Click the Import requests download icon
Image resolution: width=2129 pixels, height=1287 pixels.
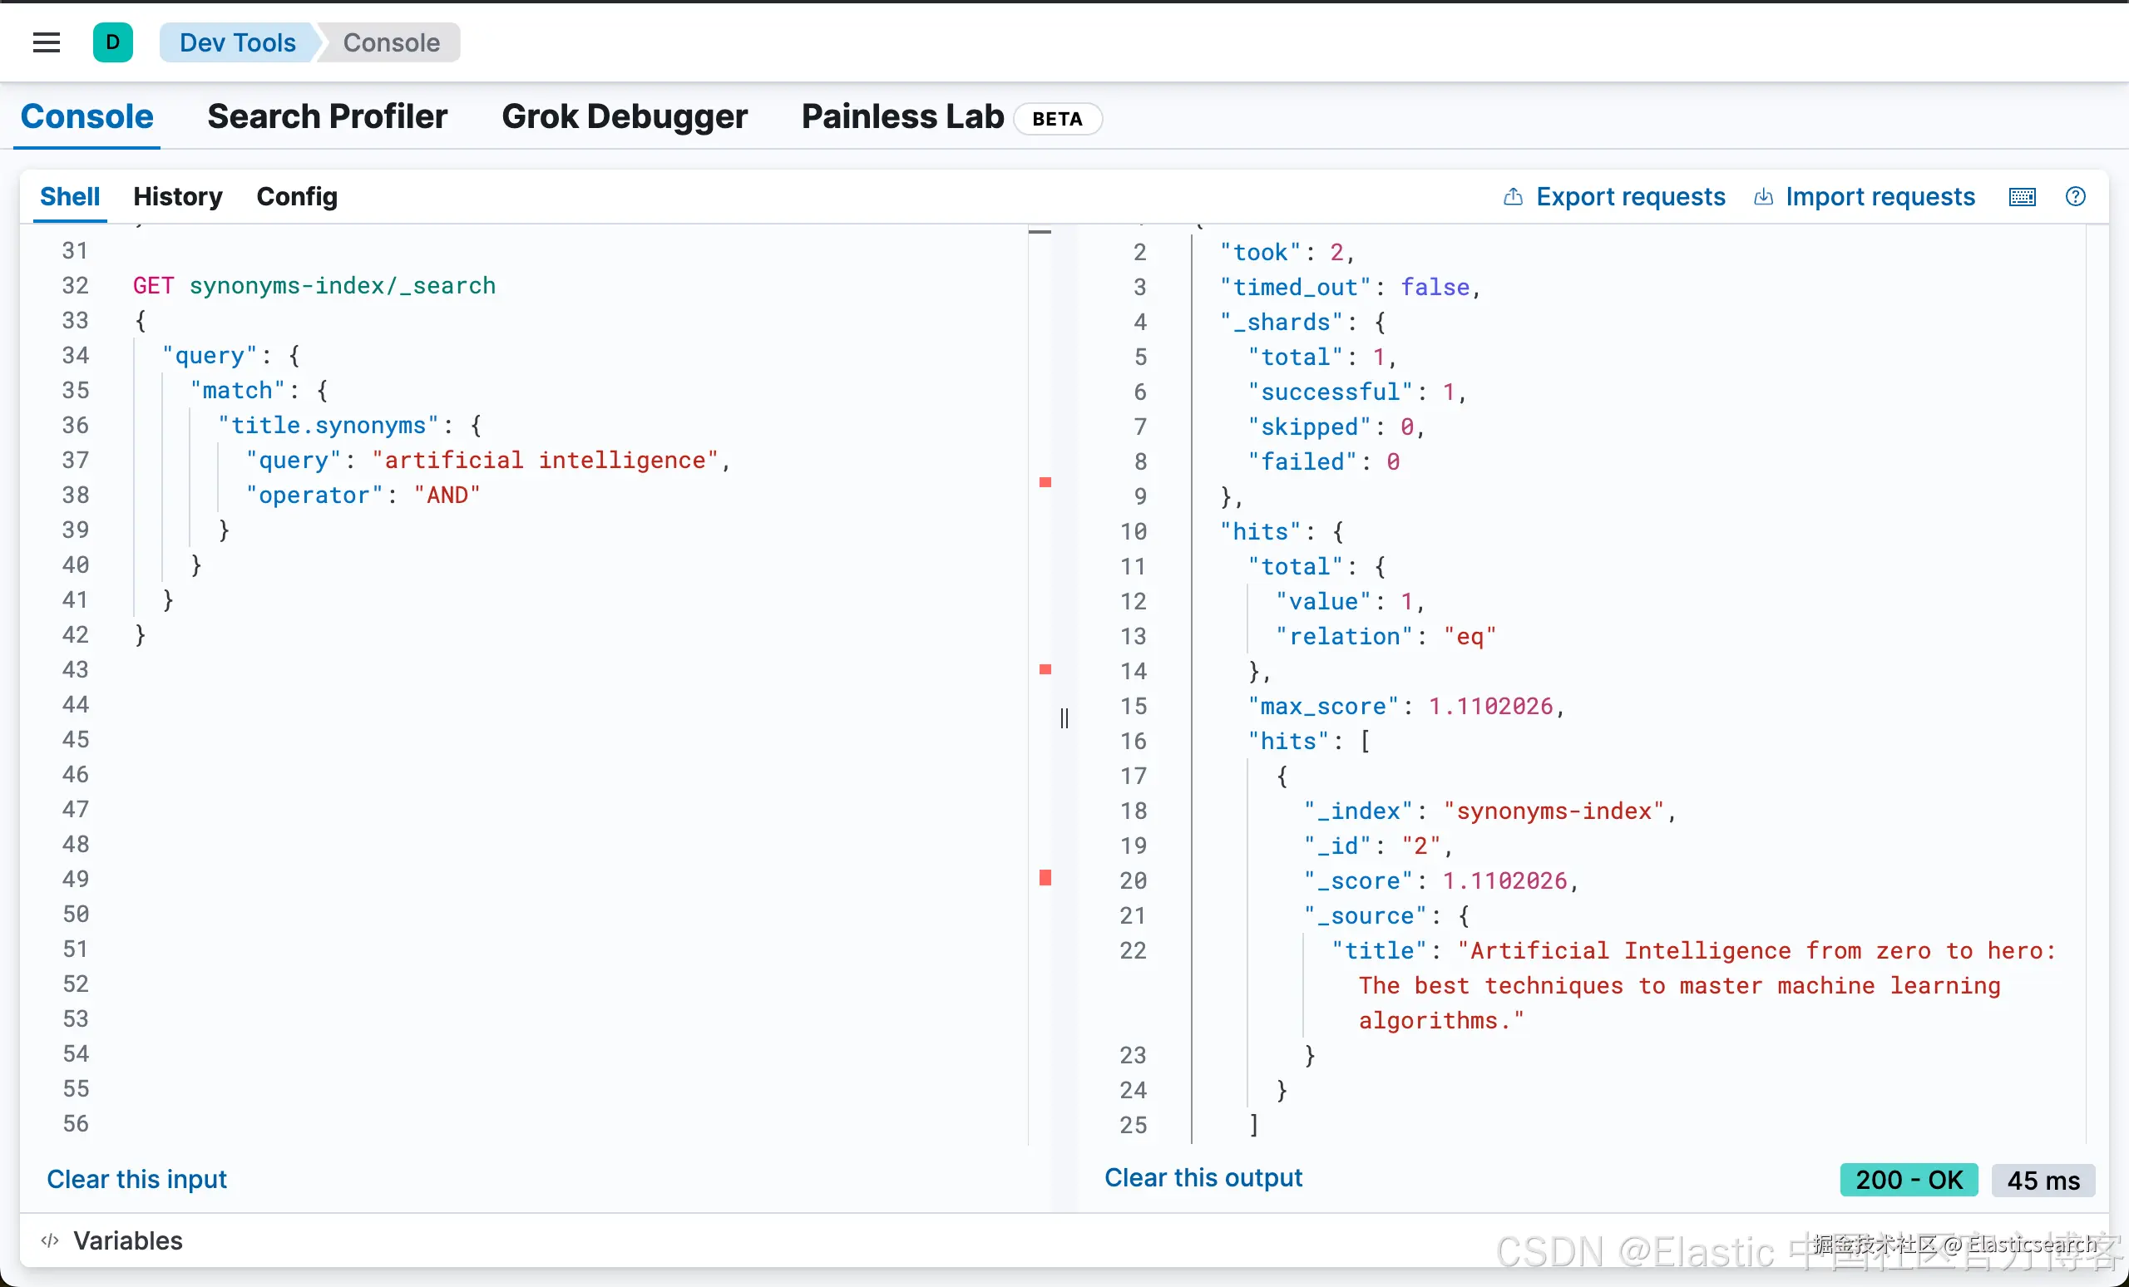1764,197
